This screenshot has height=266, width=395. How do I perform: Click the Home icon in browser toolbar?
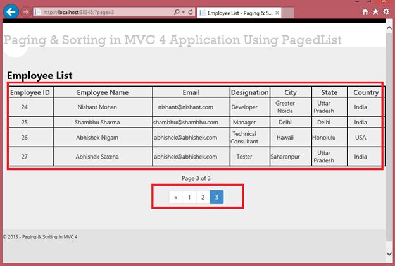coord(365,12)
